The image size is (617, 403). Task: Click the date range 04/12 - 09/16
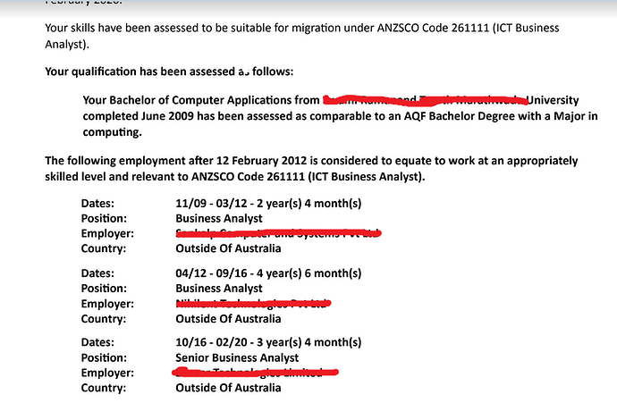211,273
